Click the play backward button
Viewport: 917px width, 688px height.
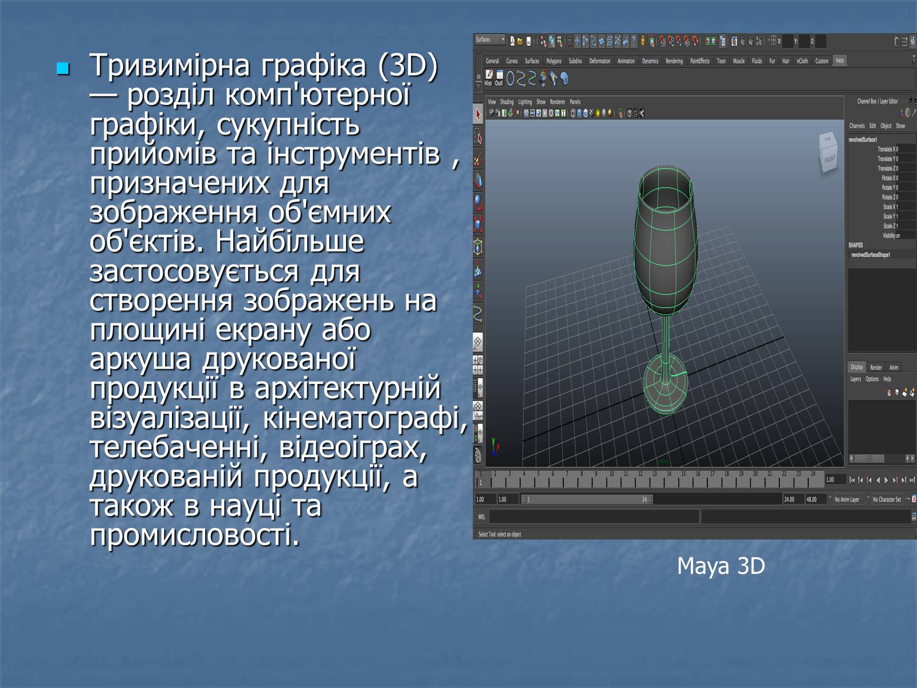point(878,480)
